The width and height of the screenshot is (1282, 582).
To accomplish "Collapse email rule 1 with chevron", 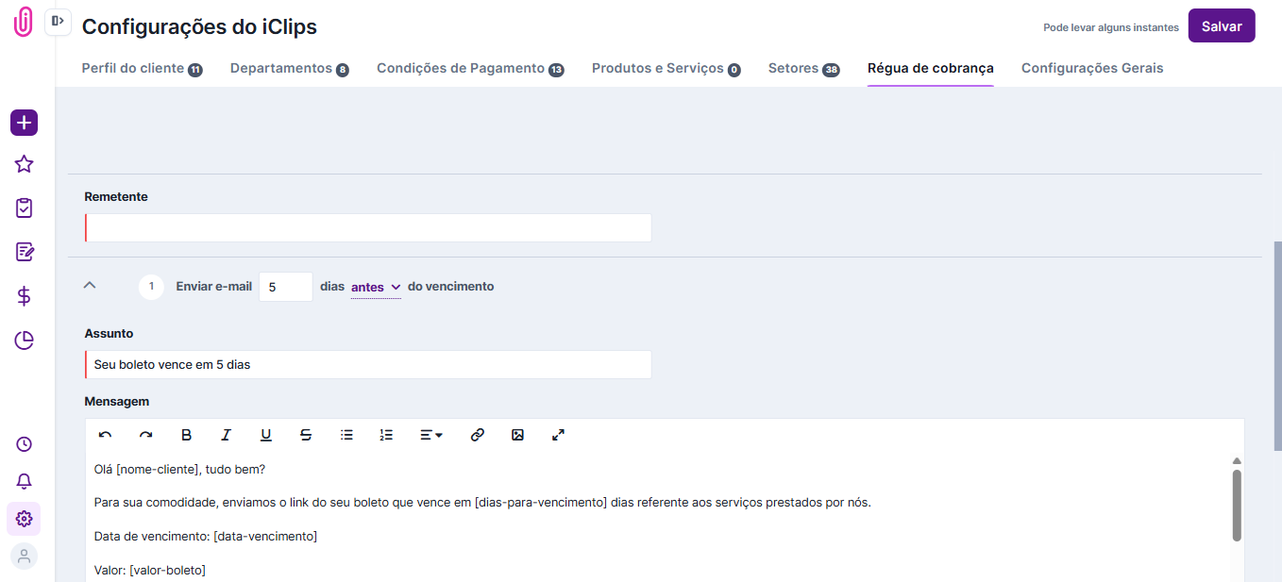I will click(x=90, y=285).
